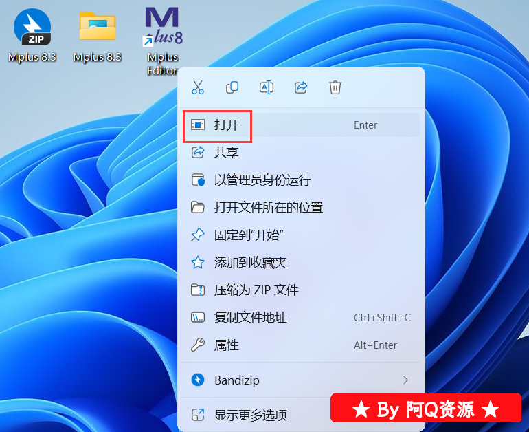Click the path icon beside 复制文件地址

[198, 318]
